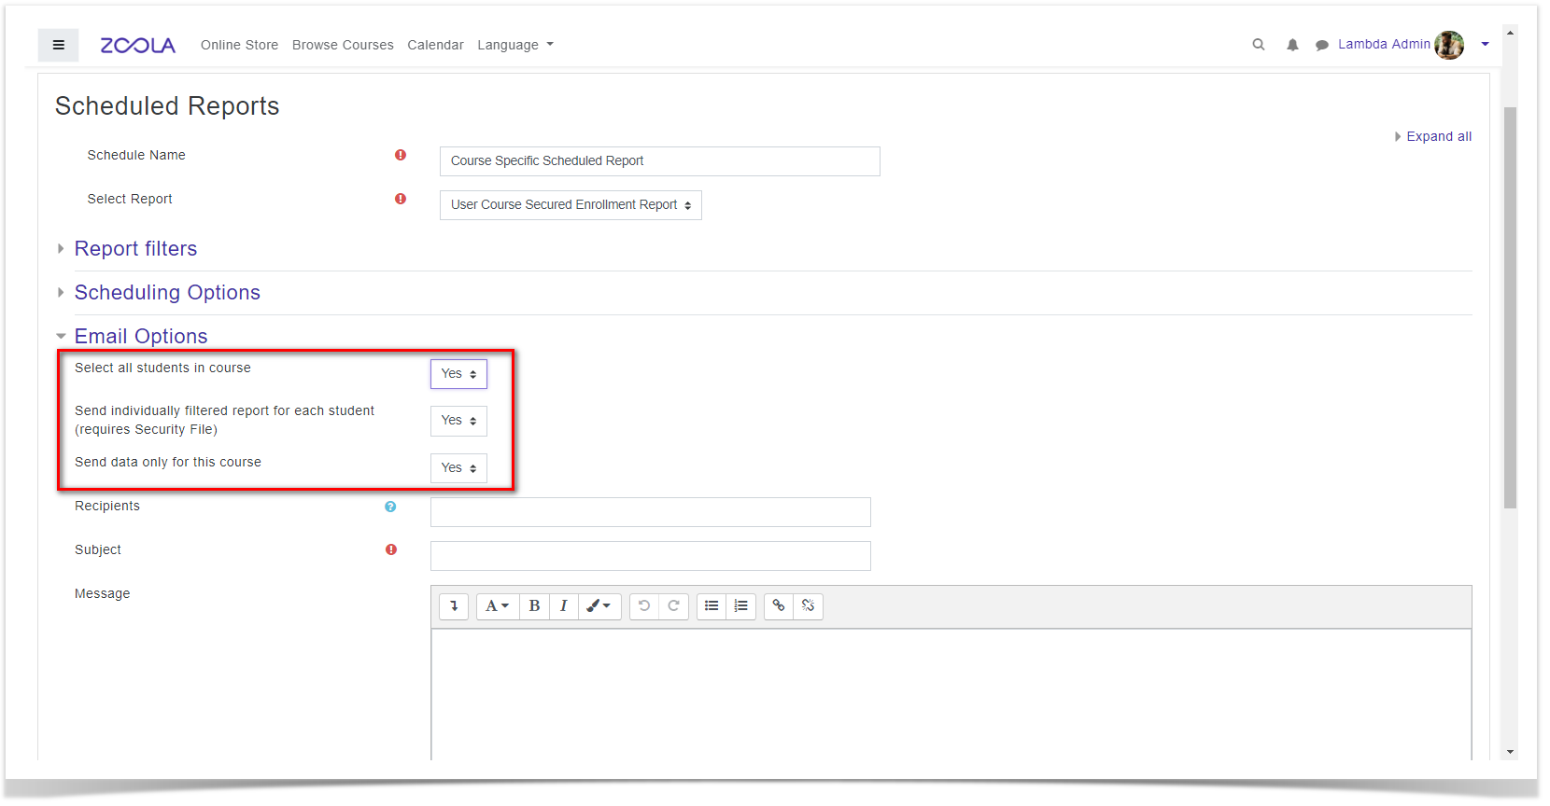Click the vertical page scrollbar thumb

pos(1510,308)
